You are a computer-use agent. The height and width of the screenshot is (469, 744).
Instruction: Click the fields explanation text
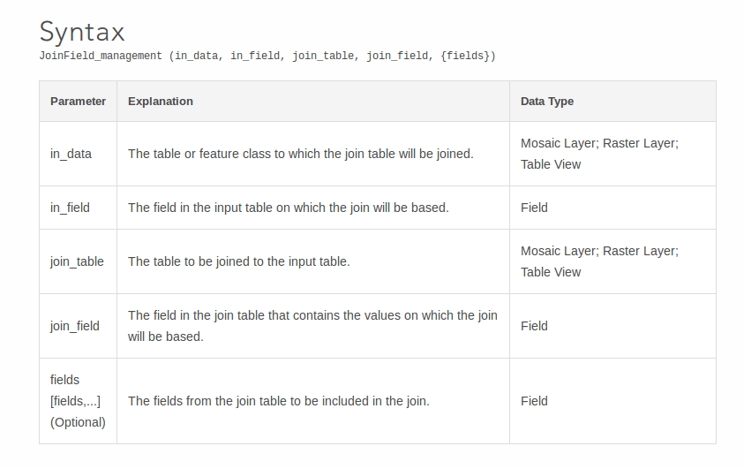pyautogui.click(x=279, y=401)
